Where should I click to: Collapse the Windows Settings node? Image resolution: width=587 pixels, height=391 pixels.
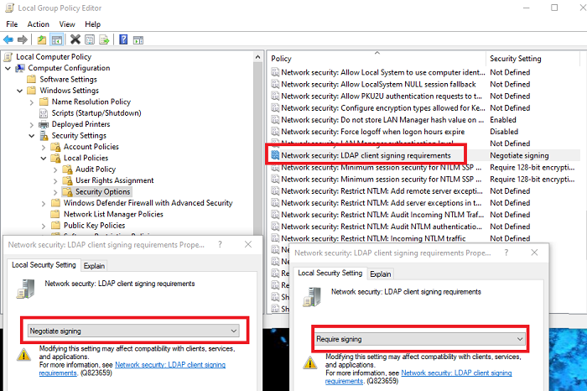tap(20, 91)
